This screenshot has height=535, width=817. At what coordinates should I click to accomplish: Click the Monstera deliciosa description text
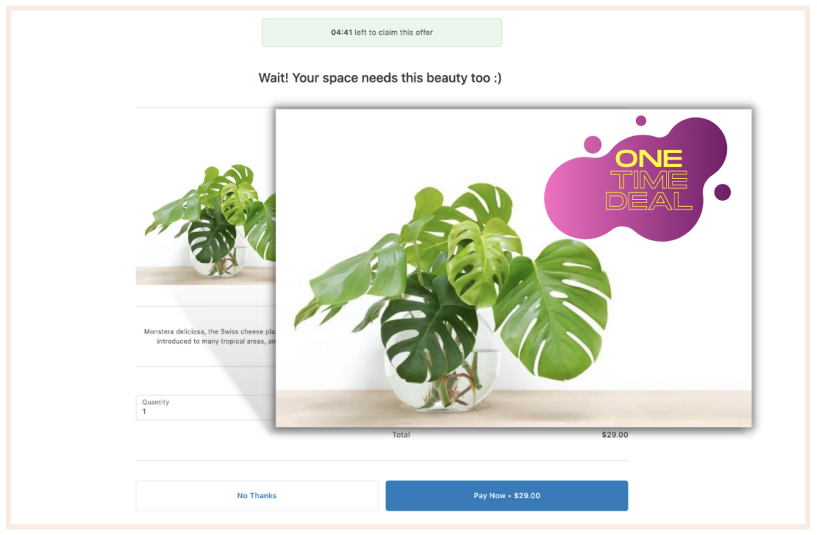tap(209, 336)
